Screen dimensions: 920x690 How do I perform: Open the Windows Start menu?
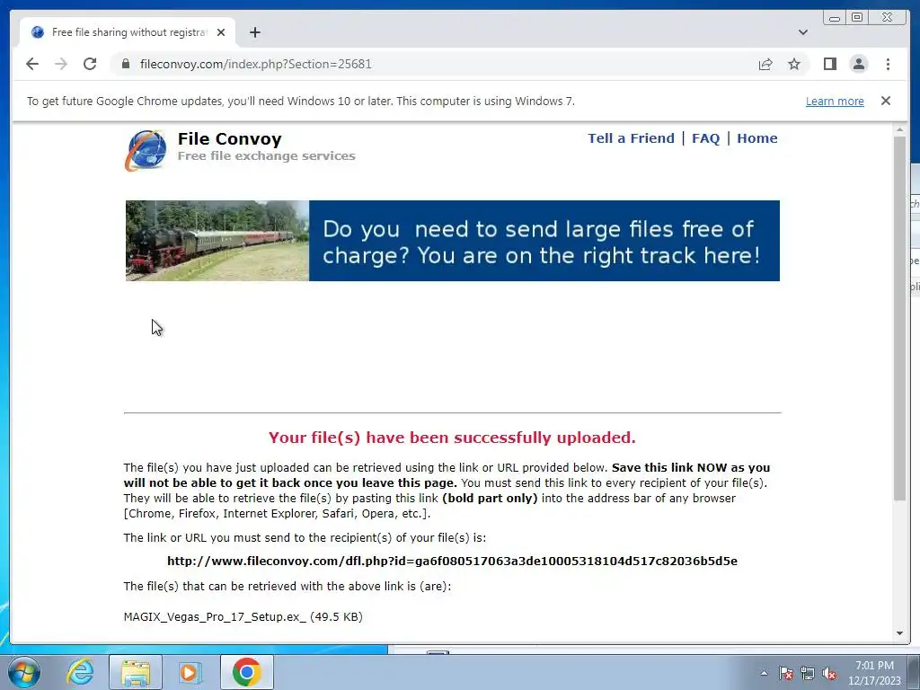[x=23, y=672]
